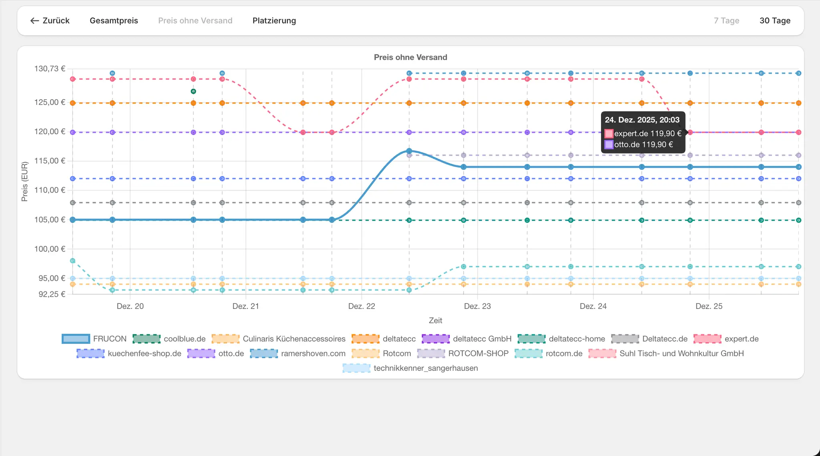The height and width of the screenshot is (456, 820).
Task: Click the 92,25 € y-axis label
Action: point(52,294)
